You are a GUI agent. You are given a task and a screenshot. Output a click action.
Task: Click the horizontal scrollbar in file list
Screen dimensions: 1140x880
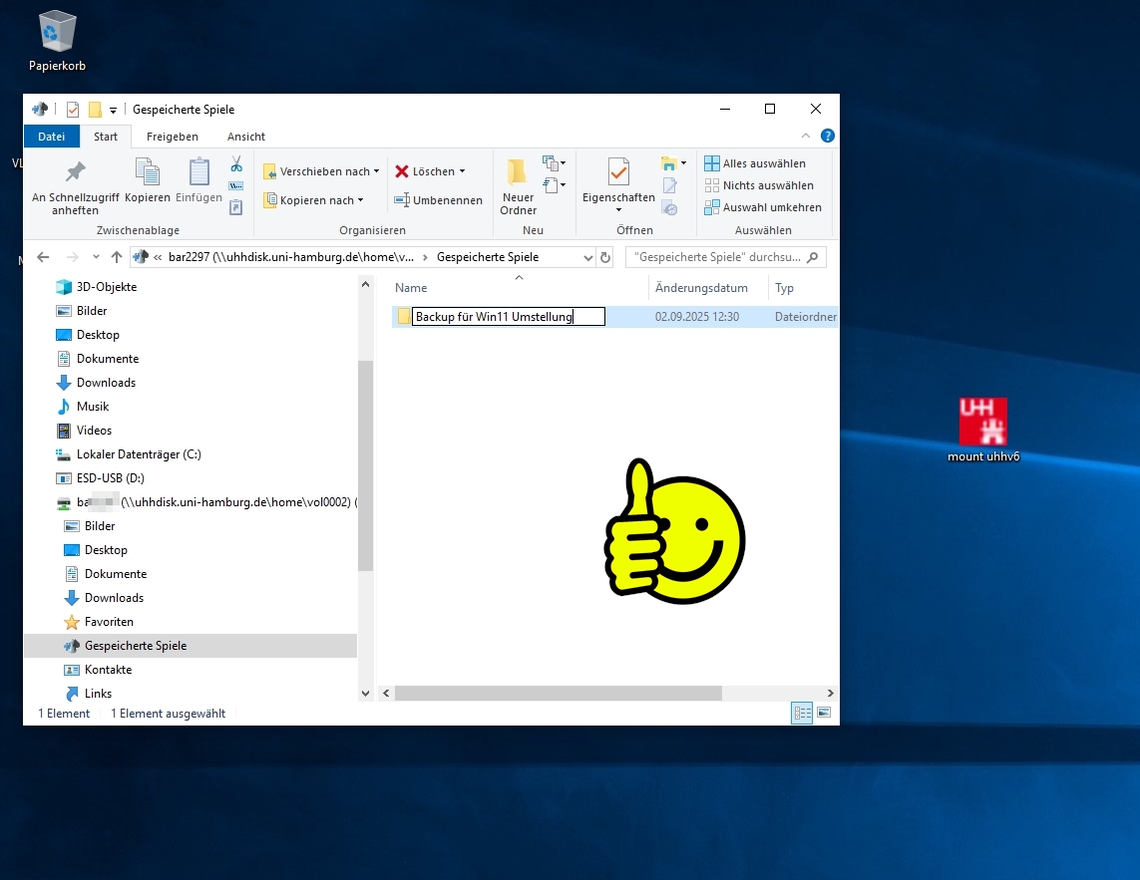tap(558, 693)
